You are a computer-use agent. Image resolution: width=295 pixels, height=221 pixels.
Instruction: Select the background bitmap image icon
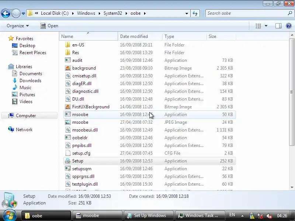(68, 68)
